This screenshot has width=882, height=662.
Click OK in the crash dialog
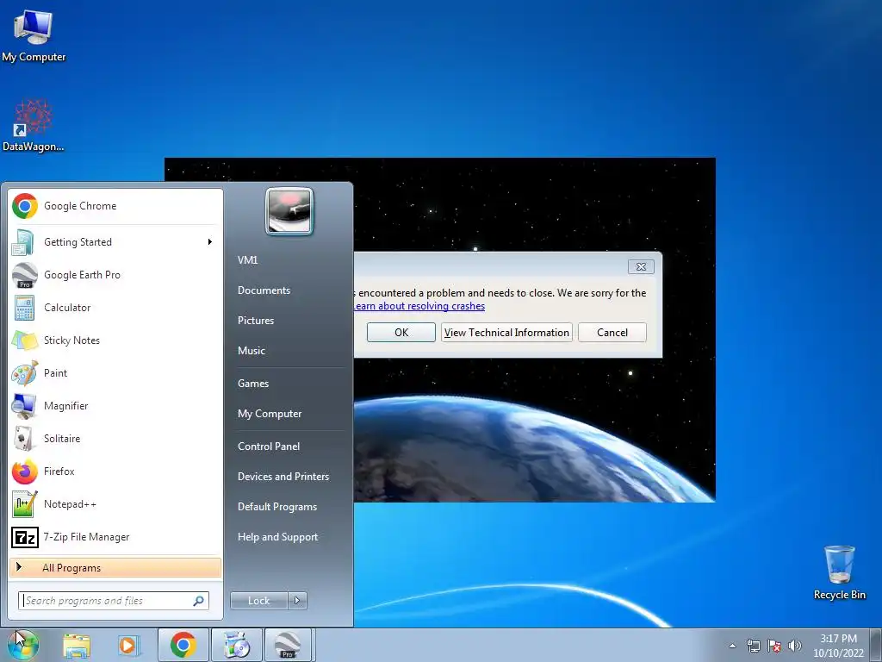pos(401,332)
